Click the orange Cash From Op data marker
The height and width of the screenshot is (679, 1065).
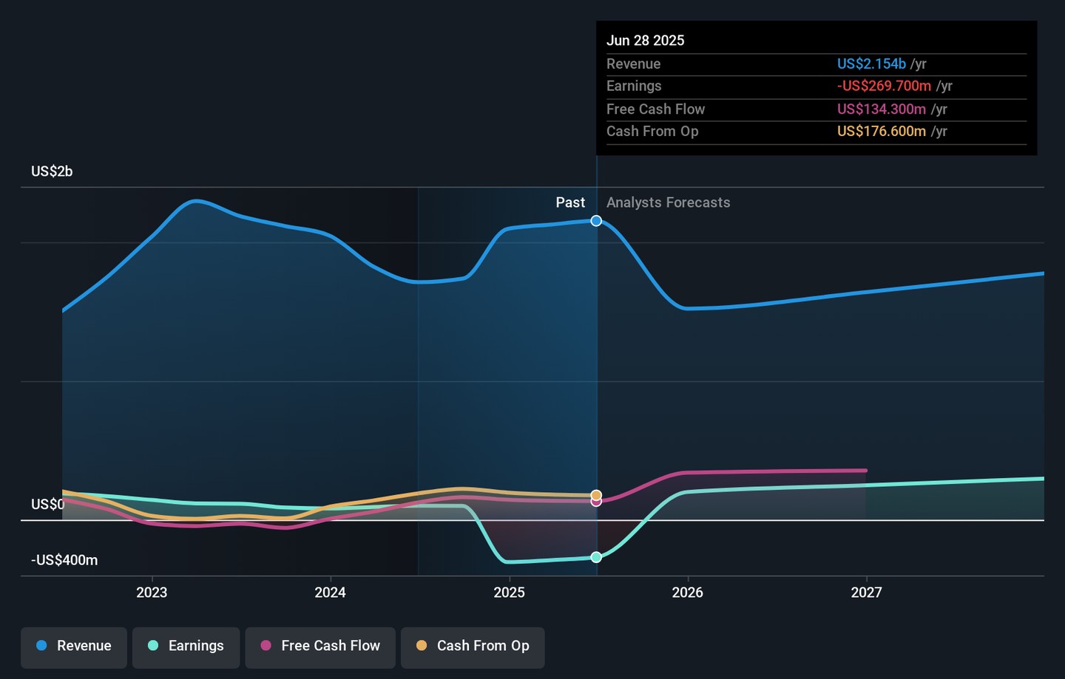[596, 494]
